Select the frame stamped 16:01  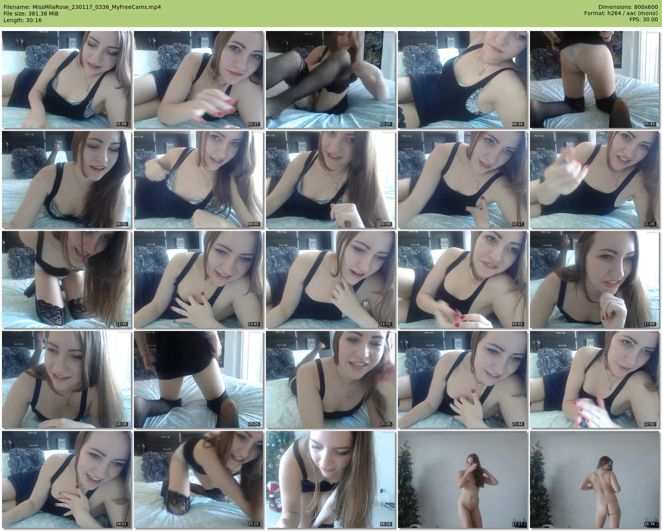(x=463, y=279)
